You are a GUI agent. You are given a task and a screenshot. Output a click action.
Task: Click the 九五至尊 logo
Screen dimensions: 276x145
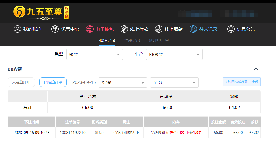click(x=41, y=13)
